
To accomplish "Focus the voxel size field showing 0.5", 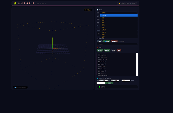I will [x=101, y=83].
